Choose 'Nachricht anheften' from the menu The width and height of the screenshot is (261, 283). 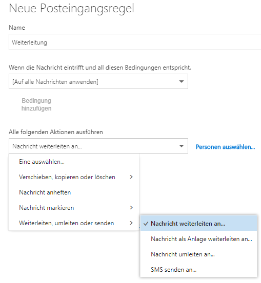74,192
